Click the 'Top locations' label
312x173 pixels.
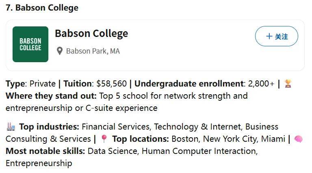[x=141, y=139]
